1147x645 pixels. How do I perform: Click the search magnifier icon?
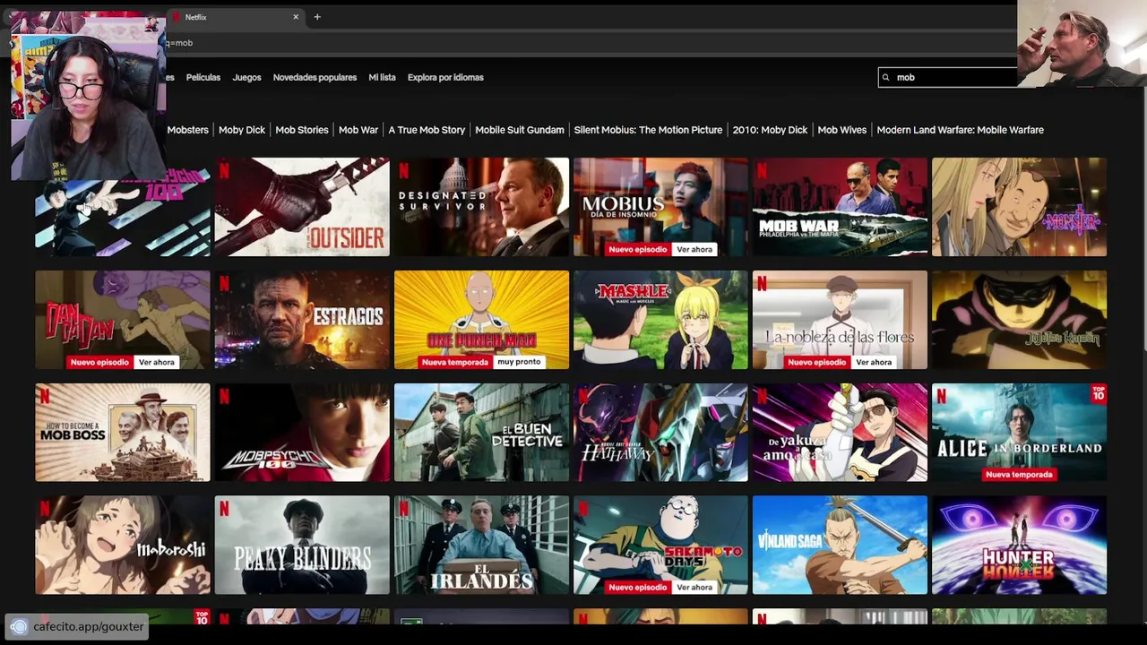[x=885, y=78]
